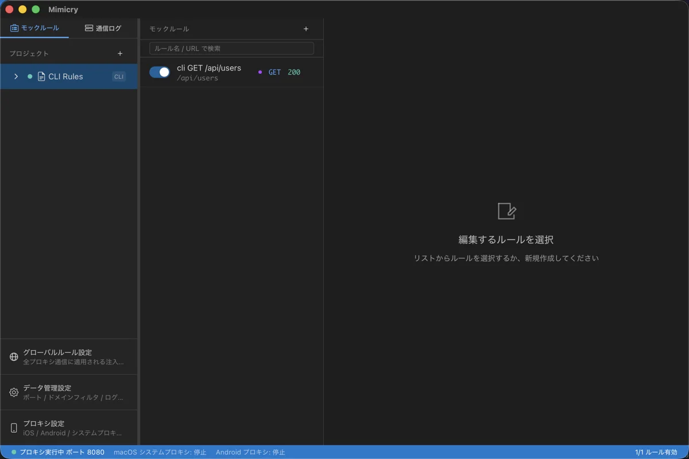Click the traffic log tab icon
The width and height of the screenshot is (689, 459).
(x=89, y=28)
